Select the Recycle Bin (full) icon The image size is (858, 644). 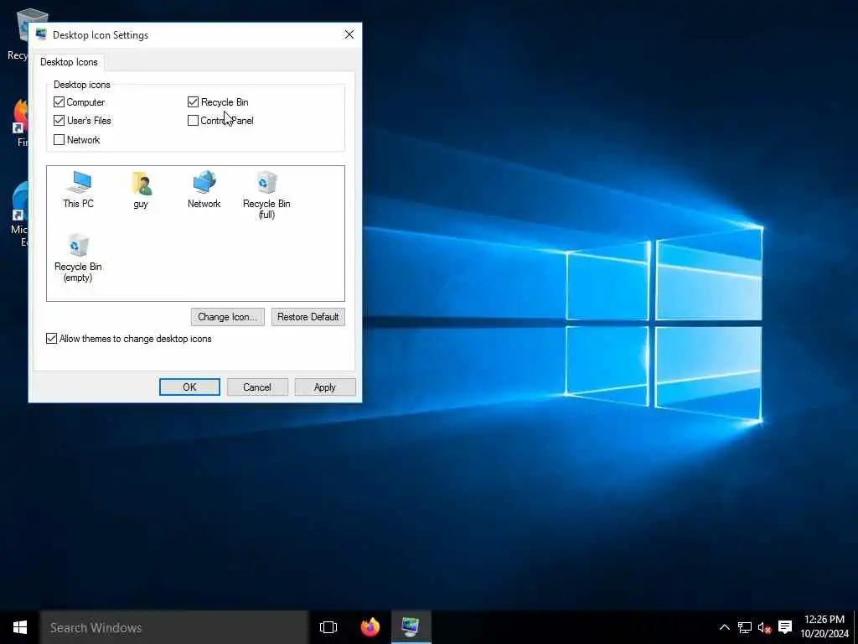266,195
